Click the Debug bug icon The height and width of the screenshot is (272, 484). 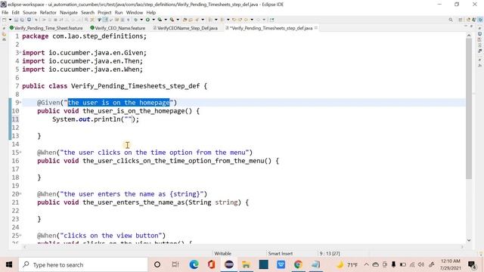tap(135, 20)
